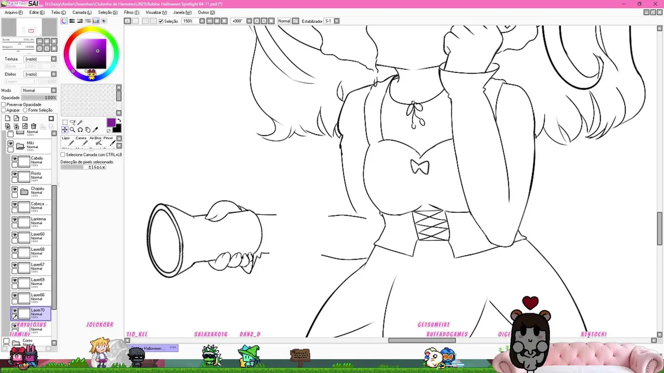Open the Telas menu
This screenshot has height=373, width=664.
[x=59, y=12]
